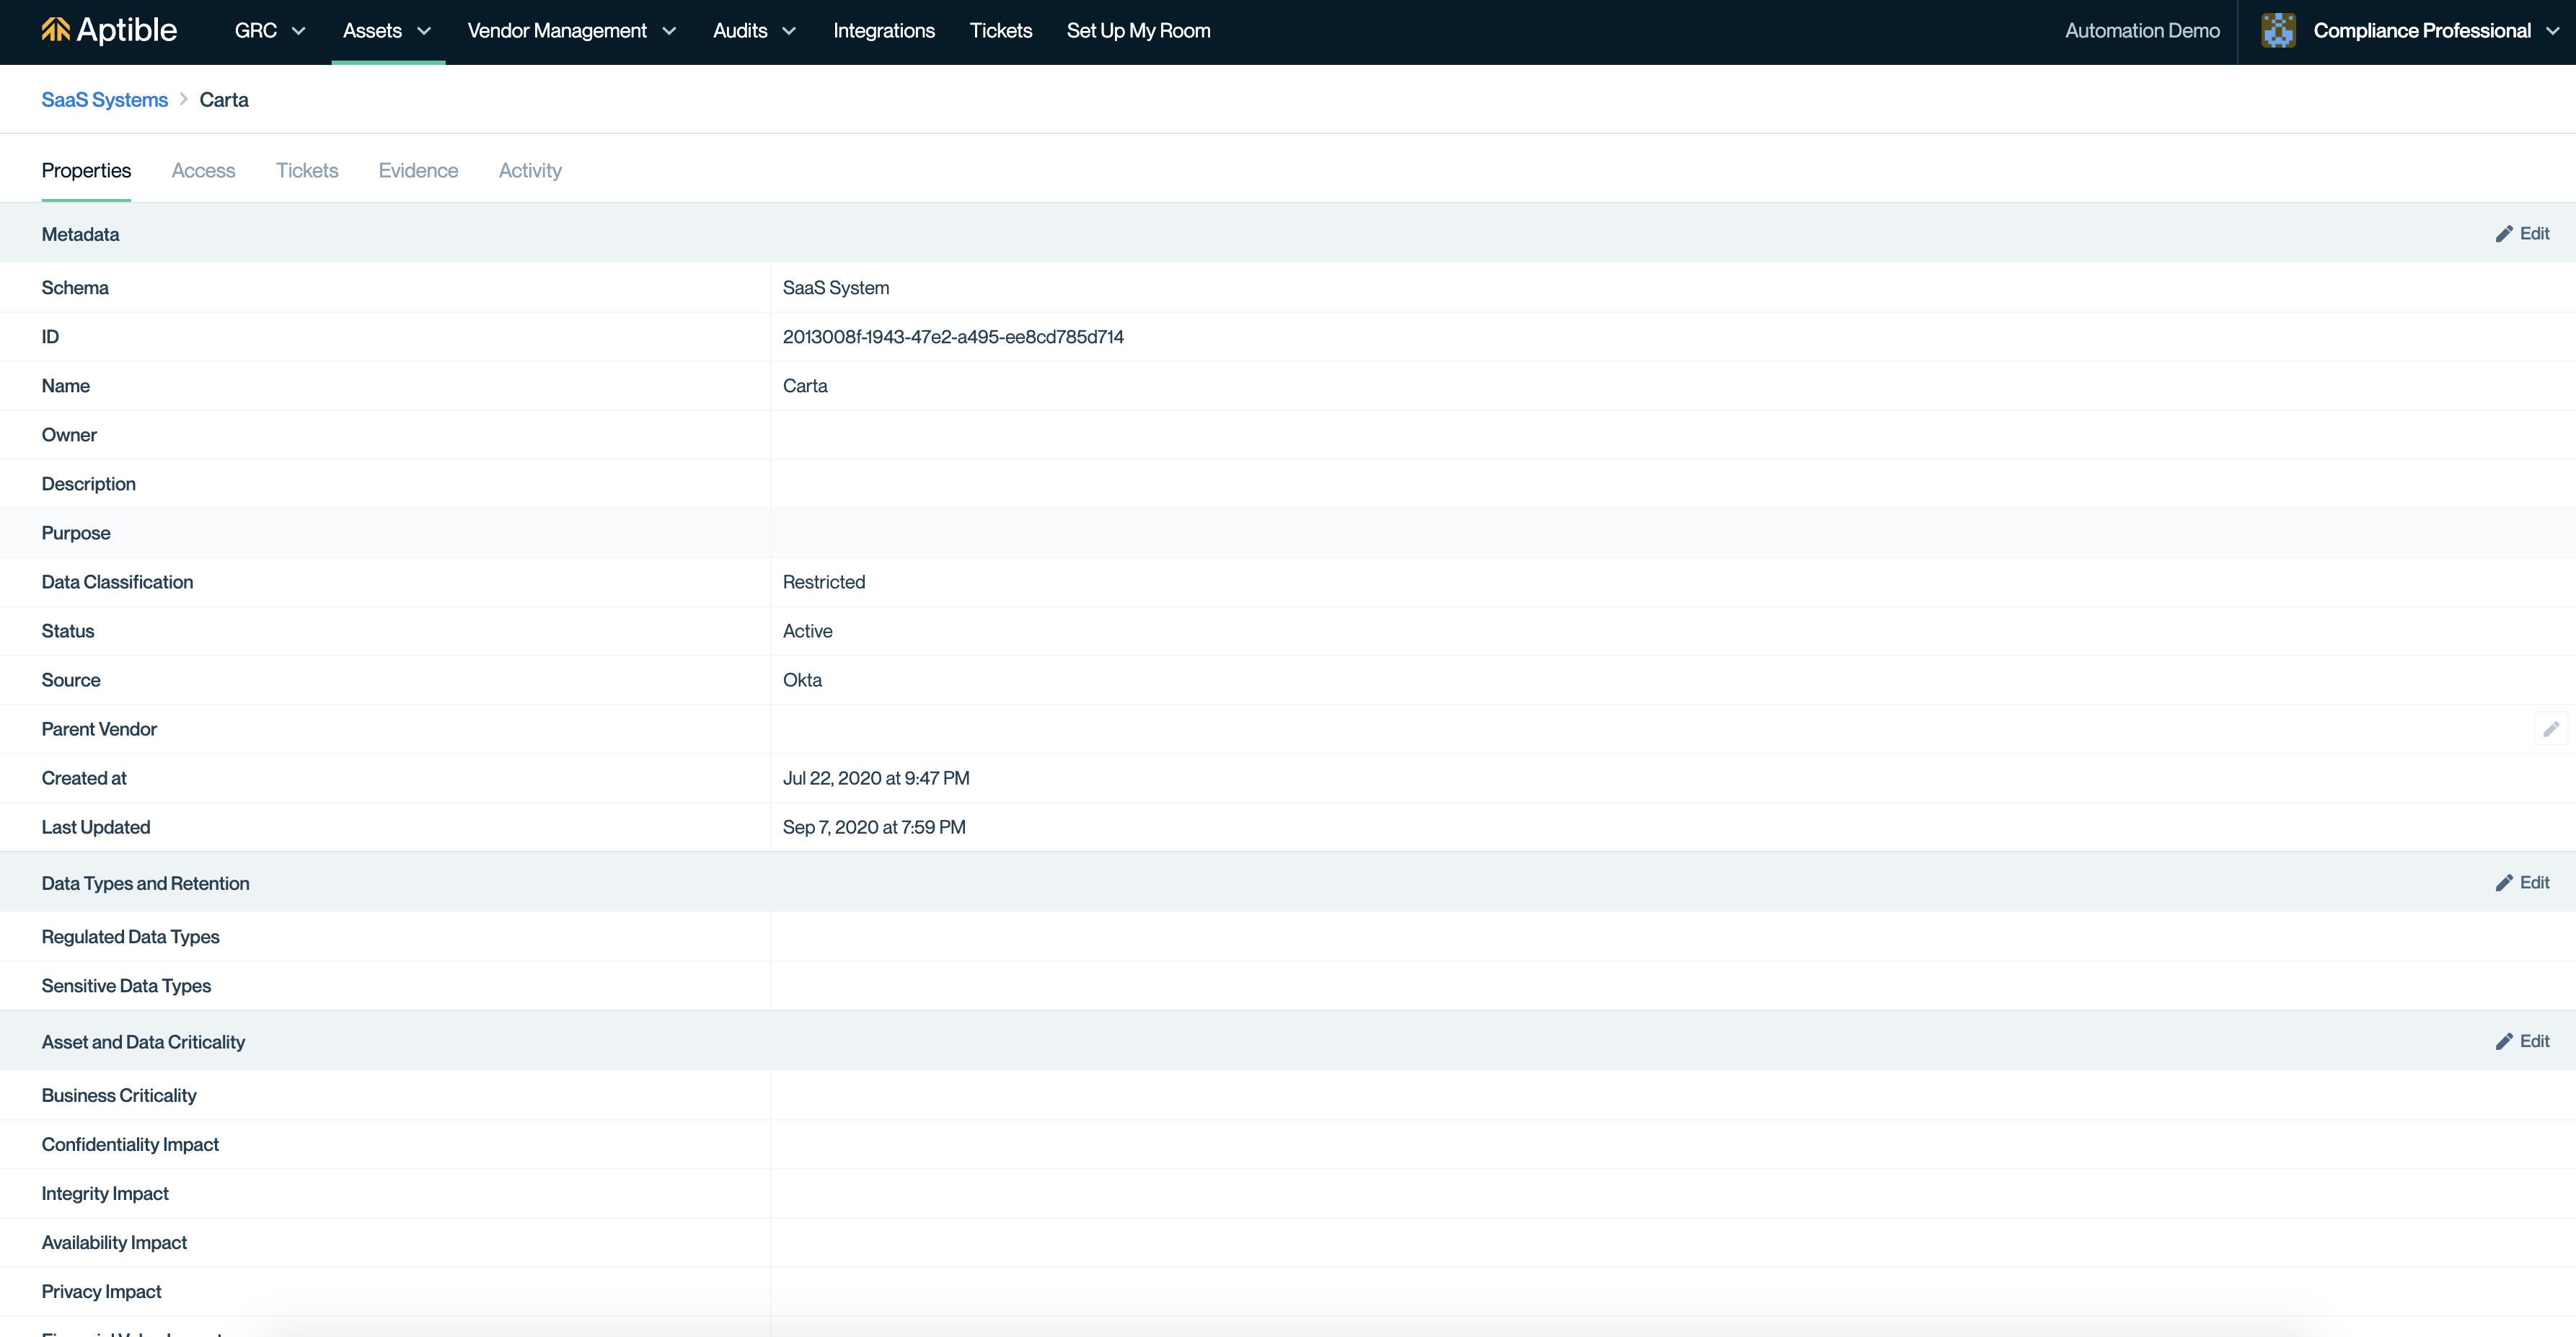Open the Activity tab

[530, 171]
